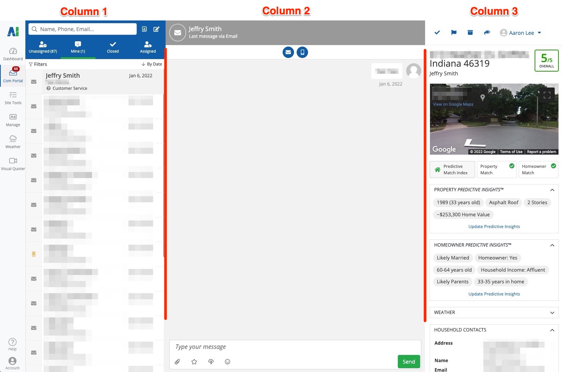Open the emoji picker
Screen dimensions: 563x372
click(x=227, y=362)
